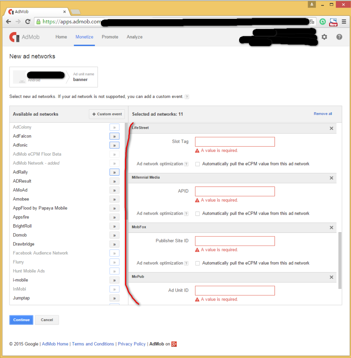Add BrightRoll using its arrow button

(x=114, y=226)
